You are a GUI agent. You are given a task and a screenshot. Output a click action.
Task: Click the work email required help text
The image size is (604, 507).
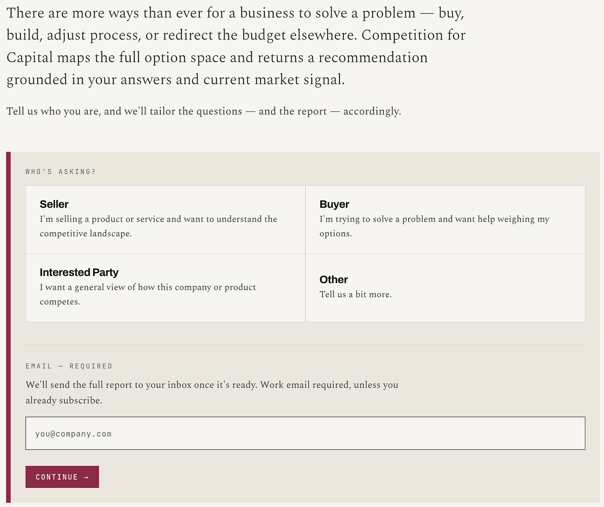point(212,392)
